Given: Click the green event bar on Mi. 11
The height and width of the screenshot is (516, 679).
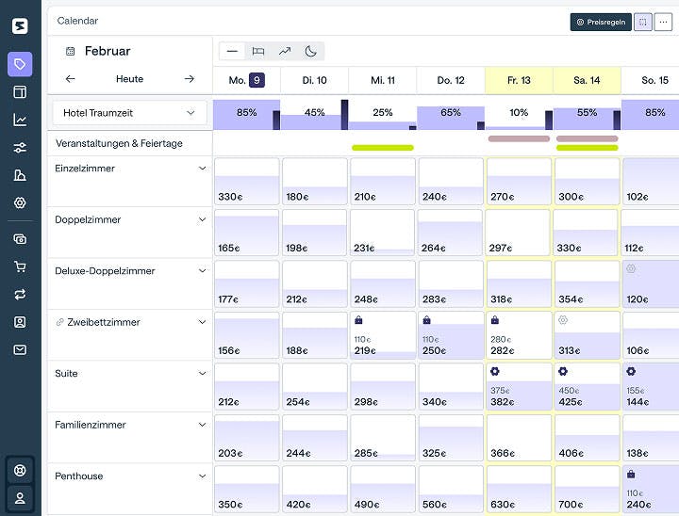Looking at the screenshot, I should click(x=383, y=148).
